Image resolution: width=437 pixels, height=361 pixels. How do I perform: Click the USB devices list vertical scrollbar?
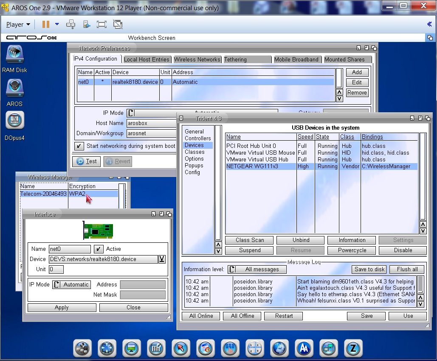point(423,176)
